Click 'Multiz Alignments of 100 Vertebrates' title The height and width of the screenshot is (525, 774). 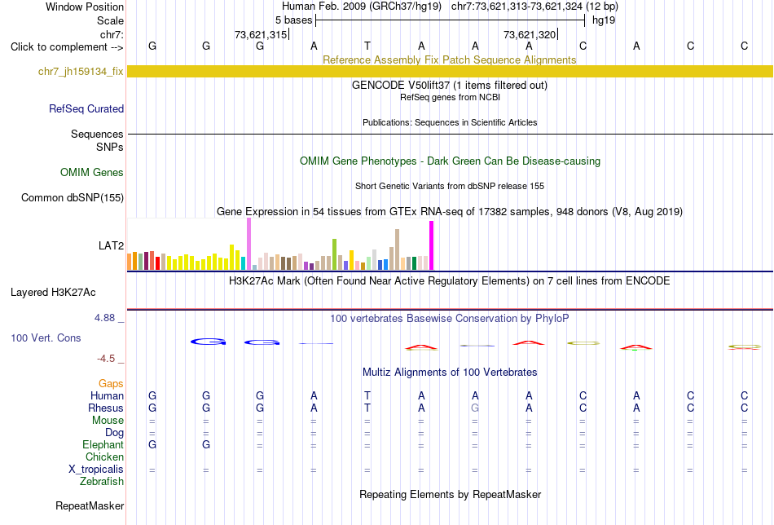pos(450,373)
